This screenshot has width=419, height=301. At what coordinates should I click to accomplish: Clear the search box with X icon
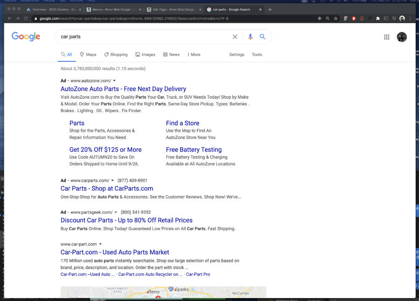235,37
